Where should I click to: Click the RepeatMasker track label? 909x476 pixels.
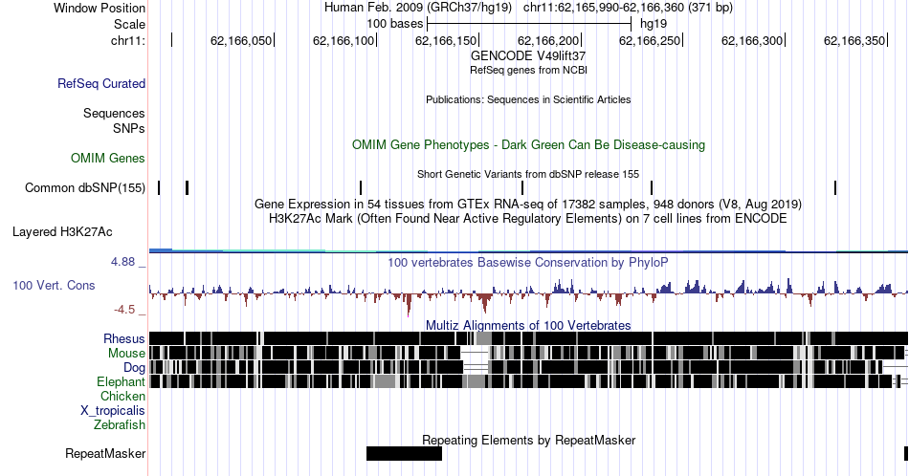(x=105, y=453)
